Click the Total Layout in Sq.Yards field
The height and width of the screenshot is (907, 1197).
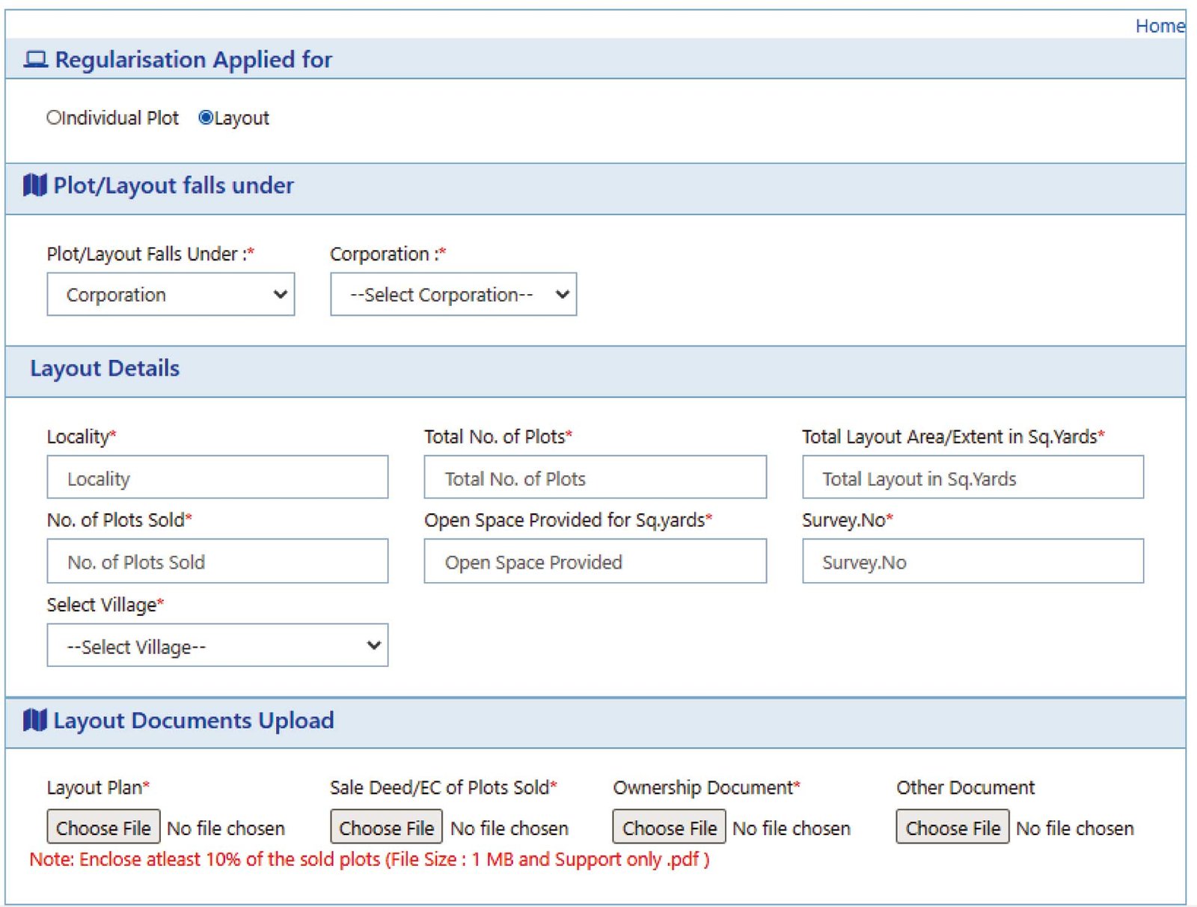coord(972,477)
